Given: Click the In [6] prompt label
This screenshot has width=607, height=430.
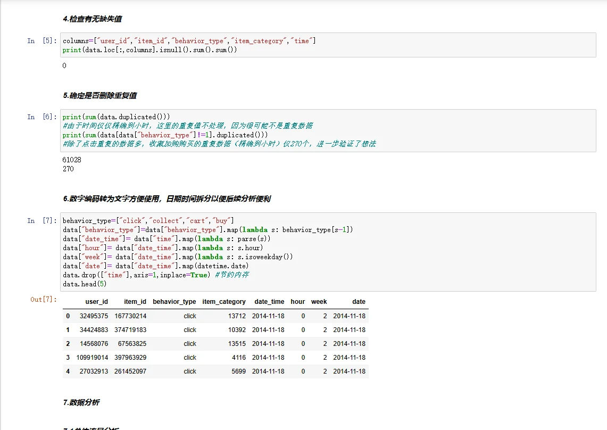Looking at the screenshot, I should [42, 117].
